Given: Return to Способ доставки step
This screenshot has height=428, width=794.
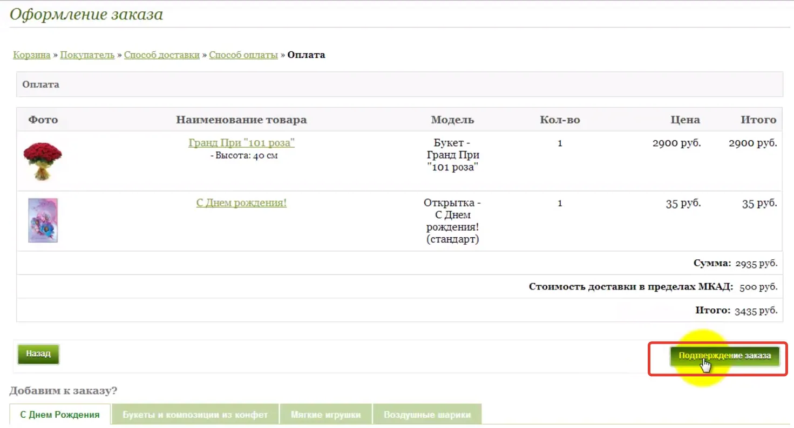Looking at the screenshot, I should pos(162,55).
